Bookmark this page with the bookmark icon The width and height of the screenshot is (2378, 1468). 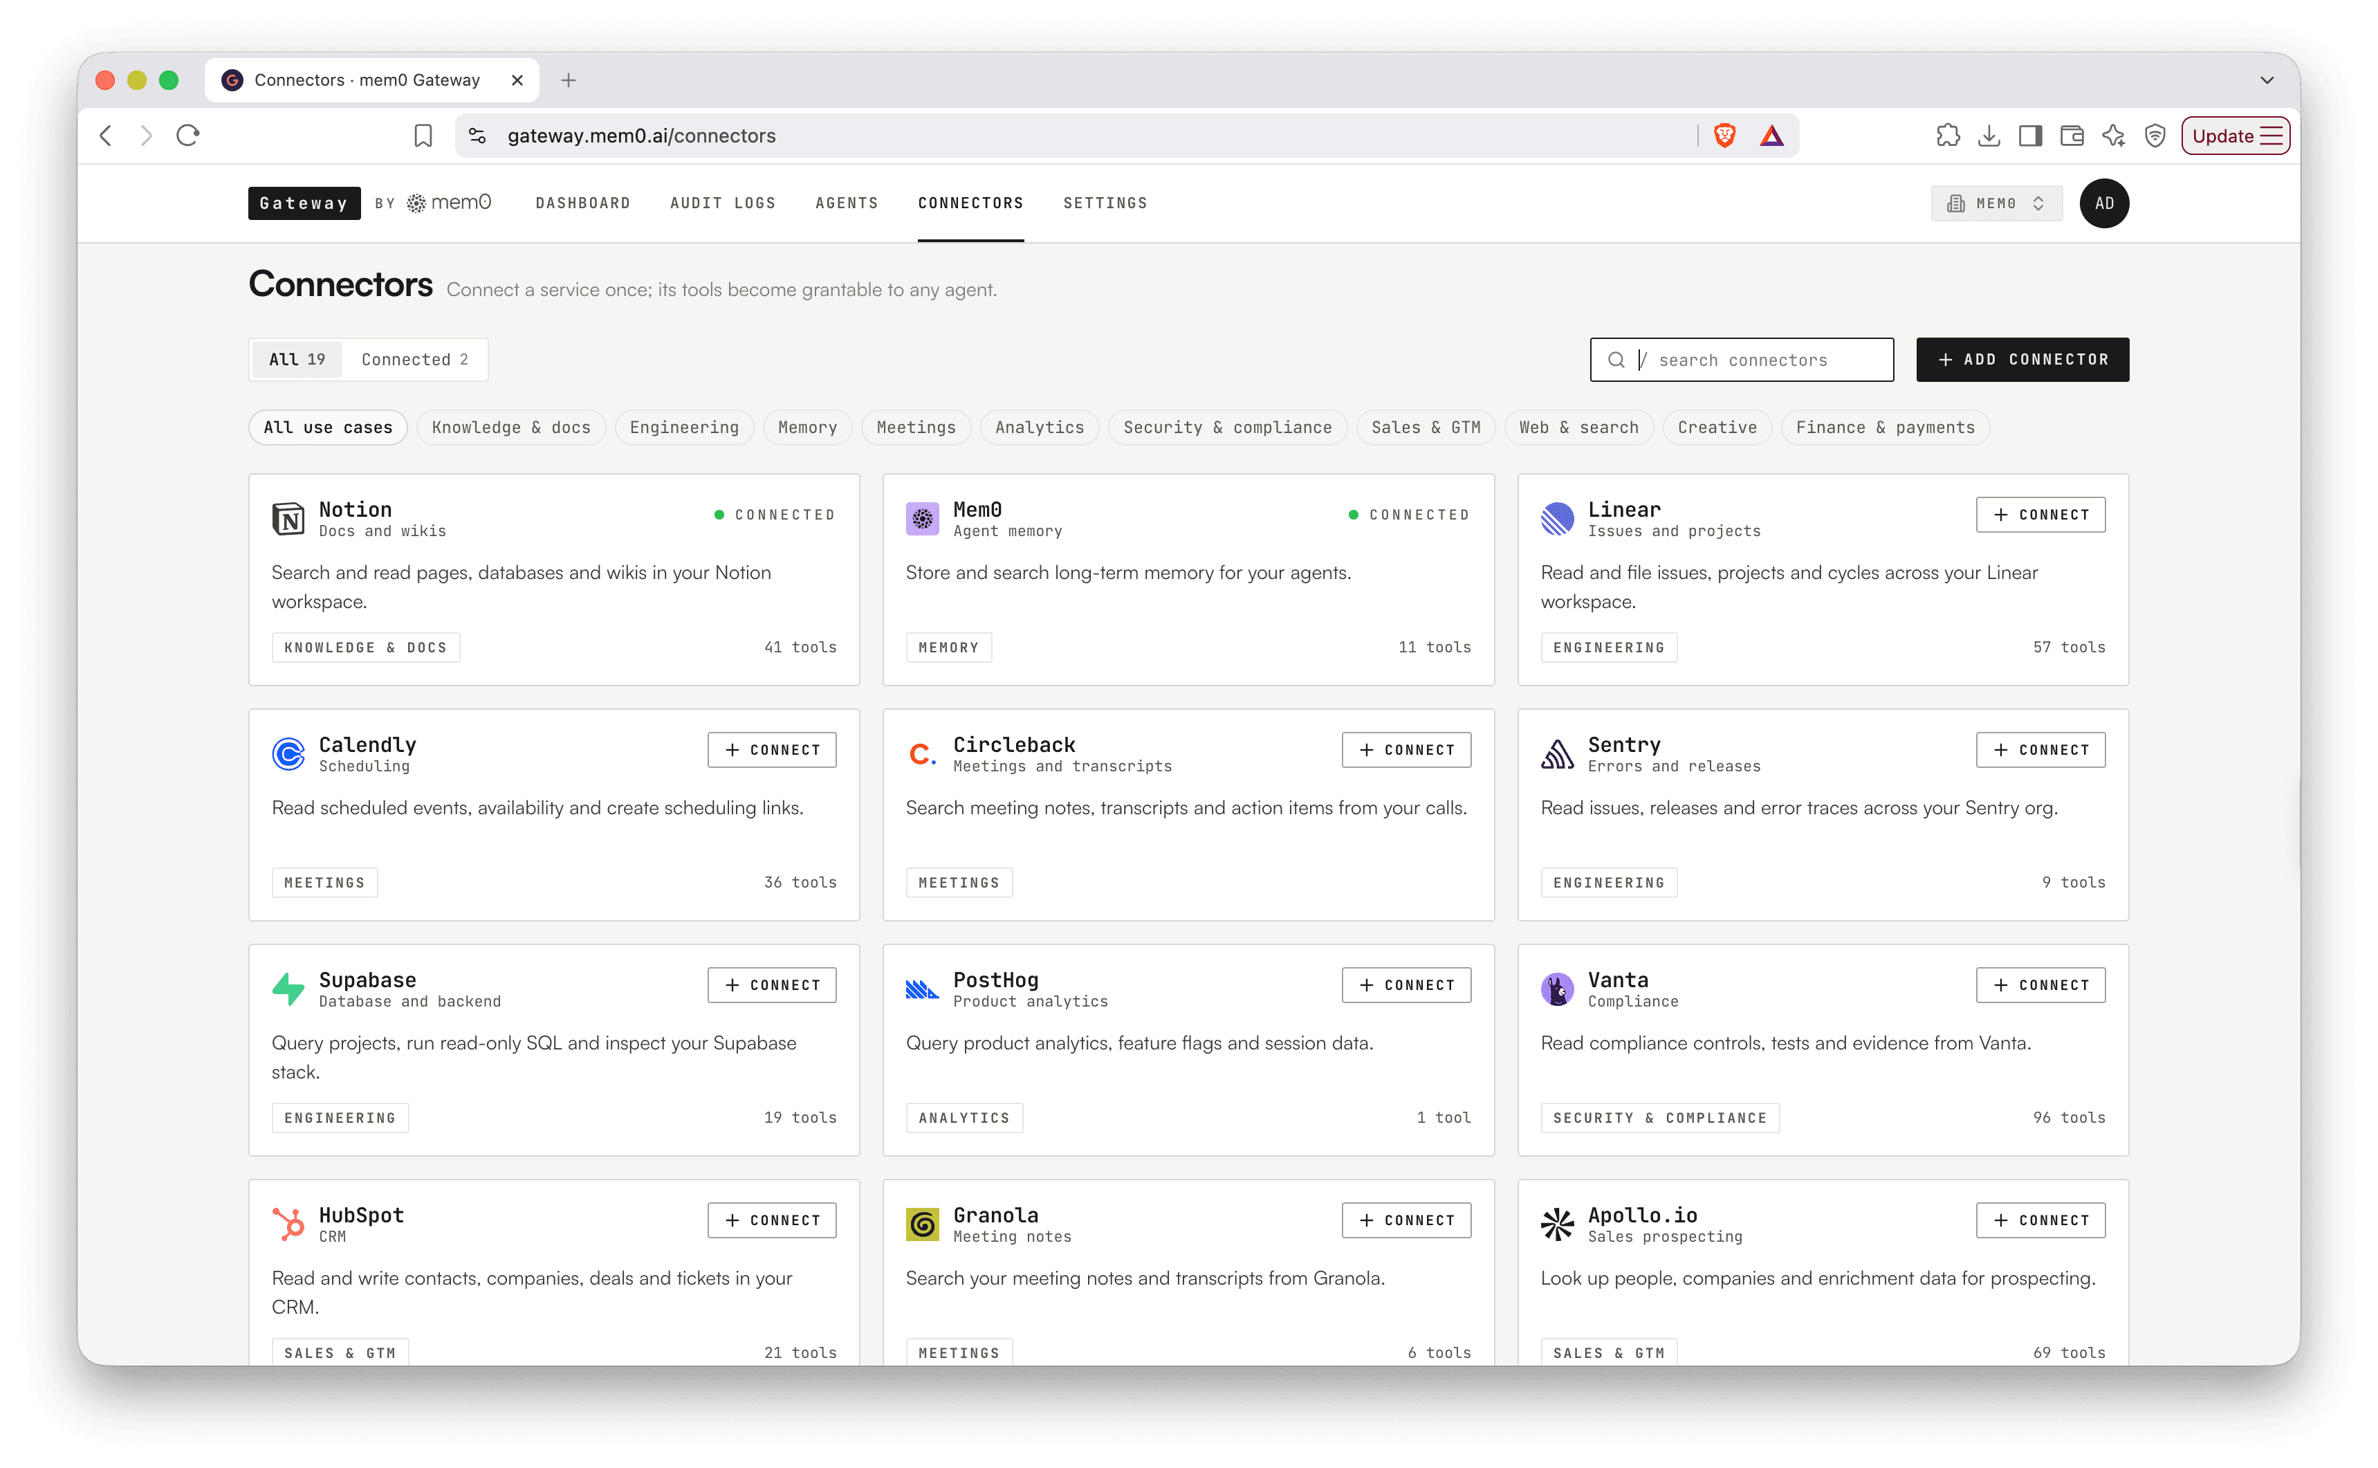423,136
